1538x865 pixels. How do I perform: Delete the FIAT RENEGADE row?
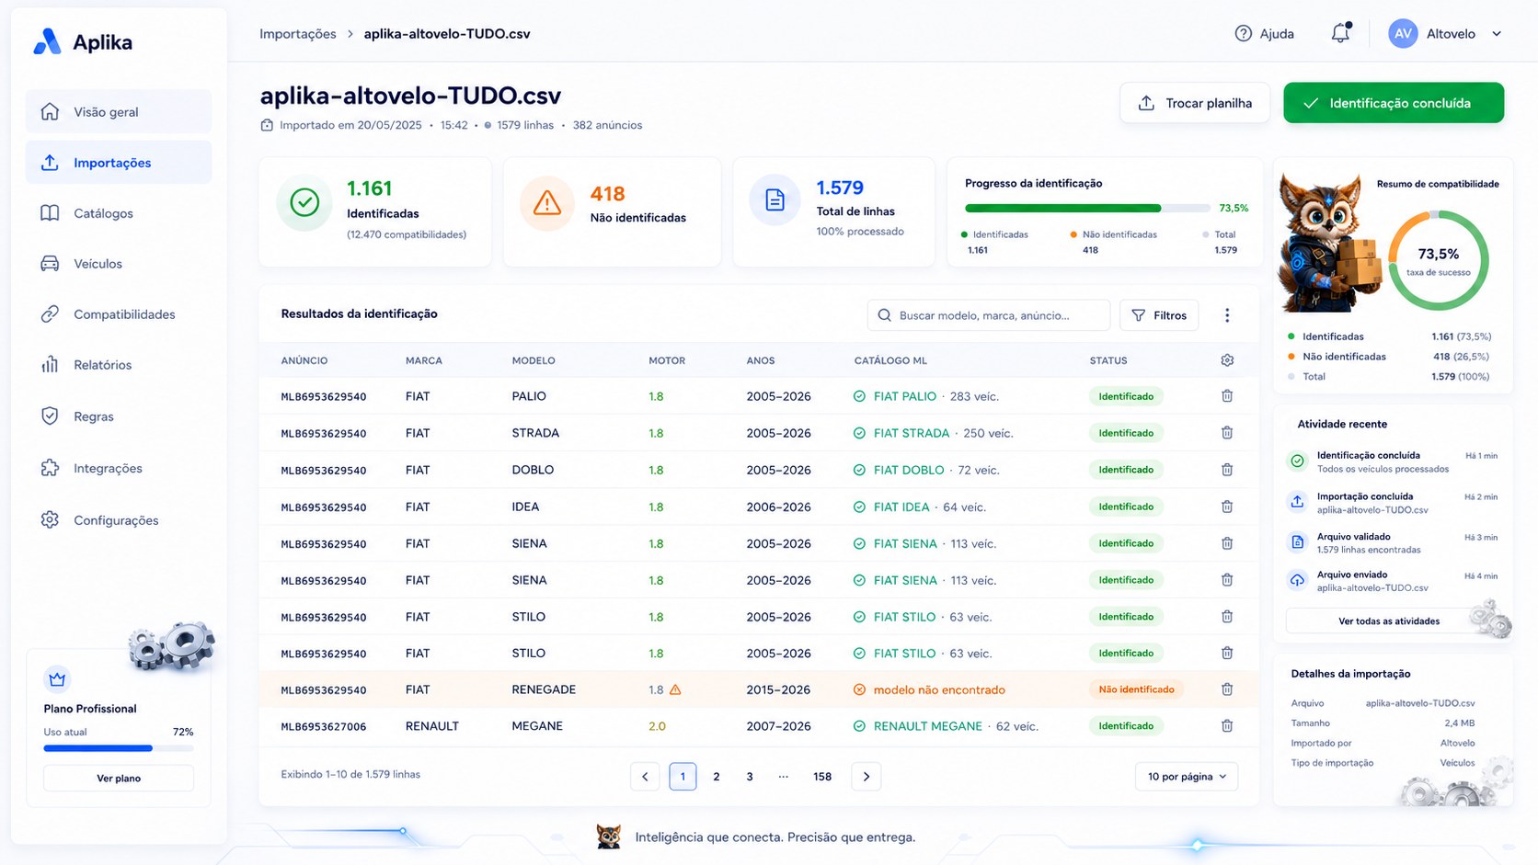pos(1227,689)
